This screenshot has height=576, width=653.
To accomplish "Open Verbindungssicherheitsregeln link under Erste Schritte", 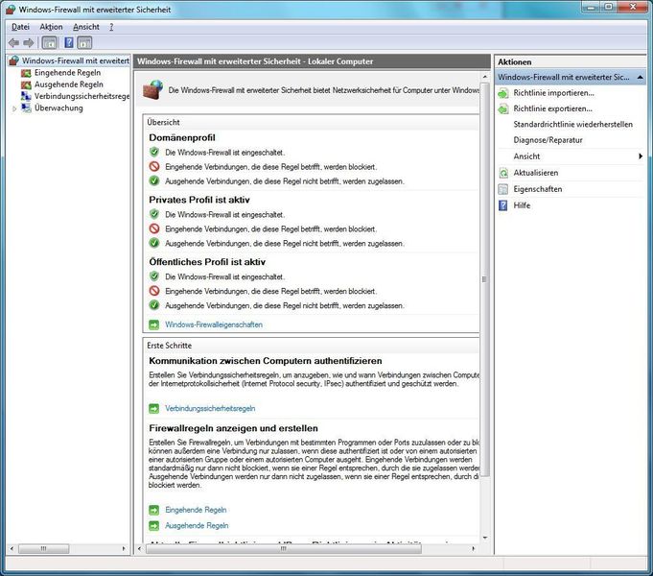I will (x=210, y=408).
